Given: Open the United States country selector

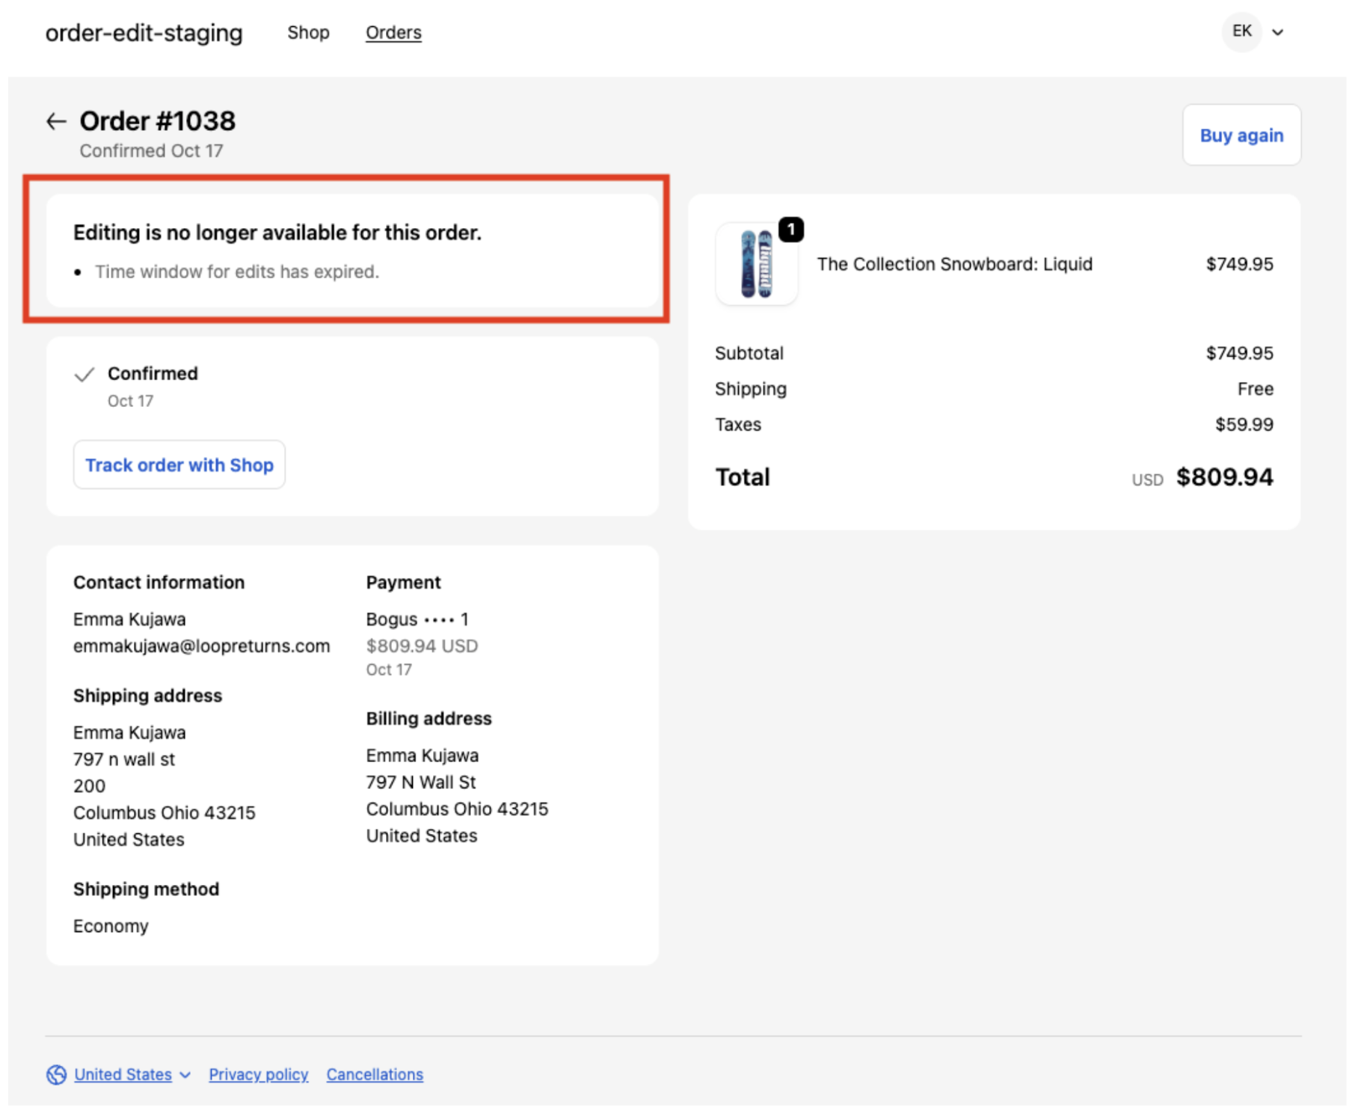Looking at the screenshot, I should (x=123, y=1074).
